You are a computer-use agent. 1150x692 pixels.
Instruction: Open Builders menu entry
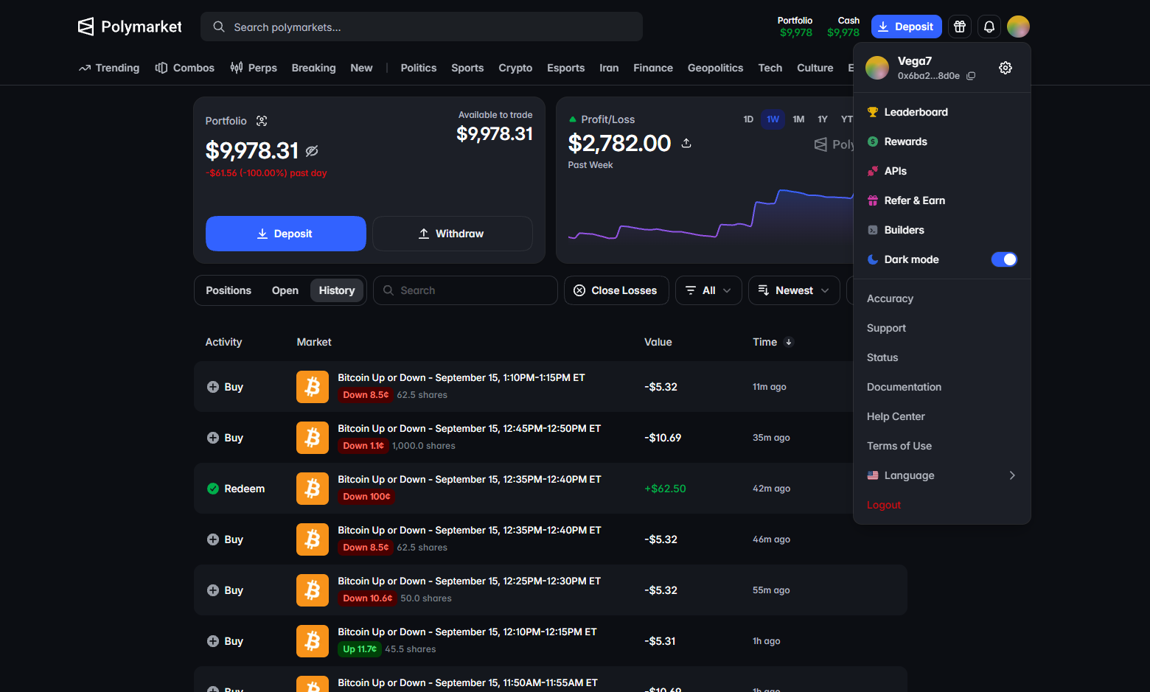942,230
